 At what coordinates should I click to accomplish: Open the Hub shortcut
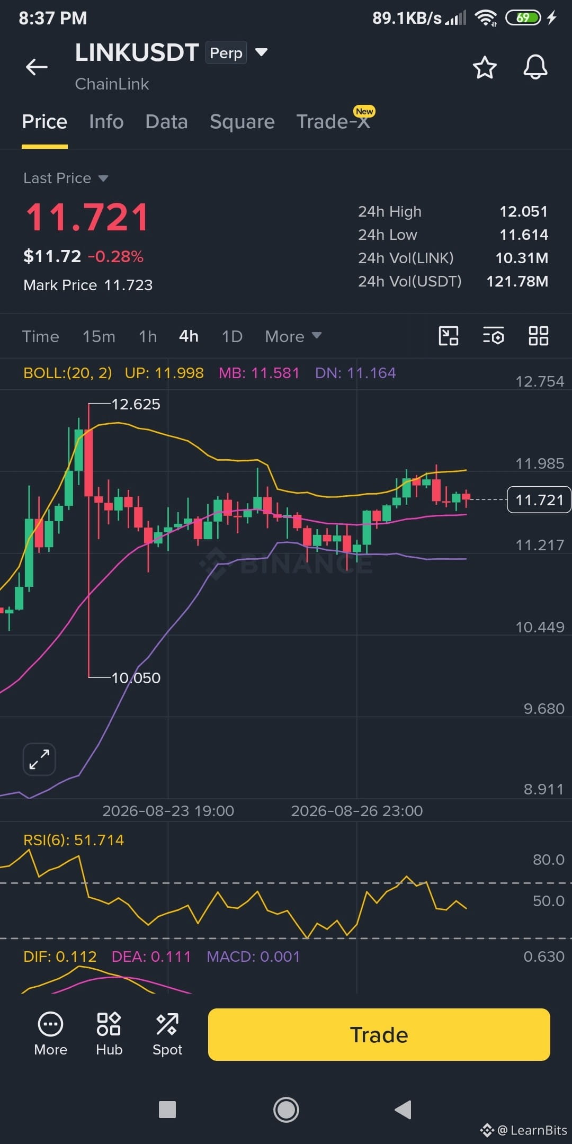point(109,1034)
